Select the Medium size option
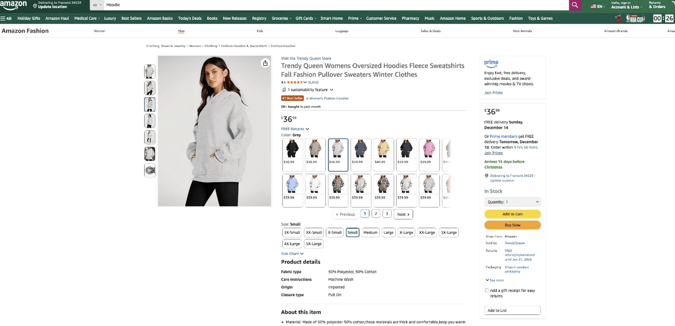 pyautogui.click(x=370, y=232)
